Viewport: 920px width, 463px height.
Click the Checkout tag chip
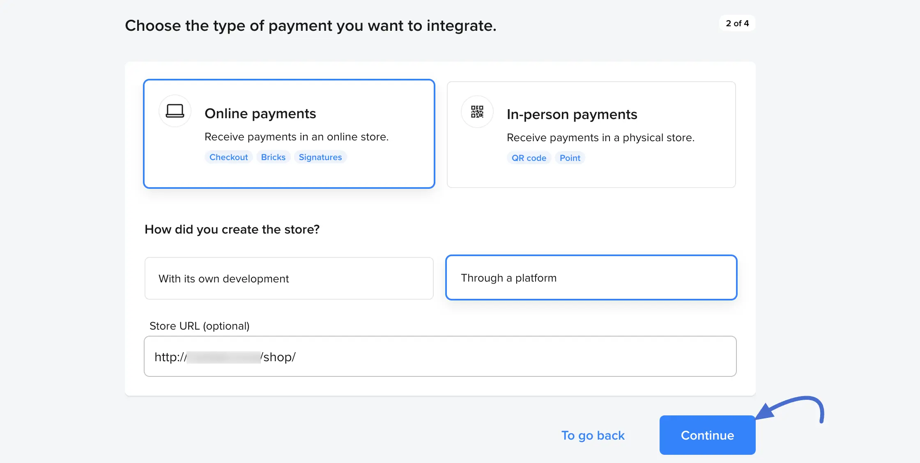point(228,157)
